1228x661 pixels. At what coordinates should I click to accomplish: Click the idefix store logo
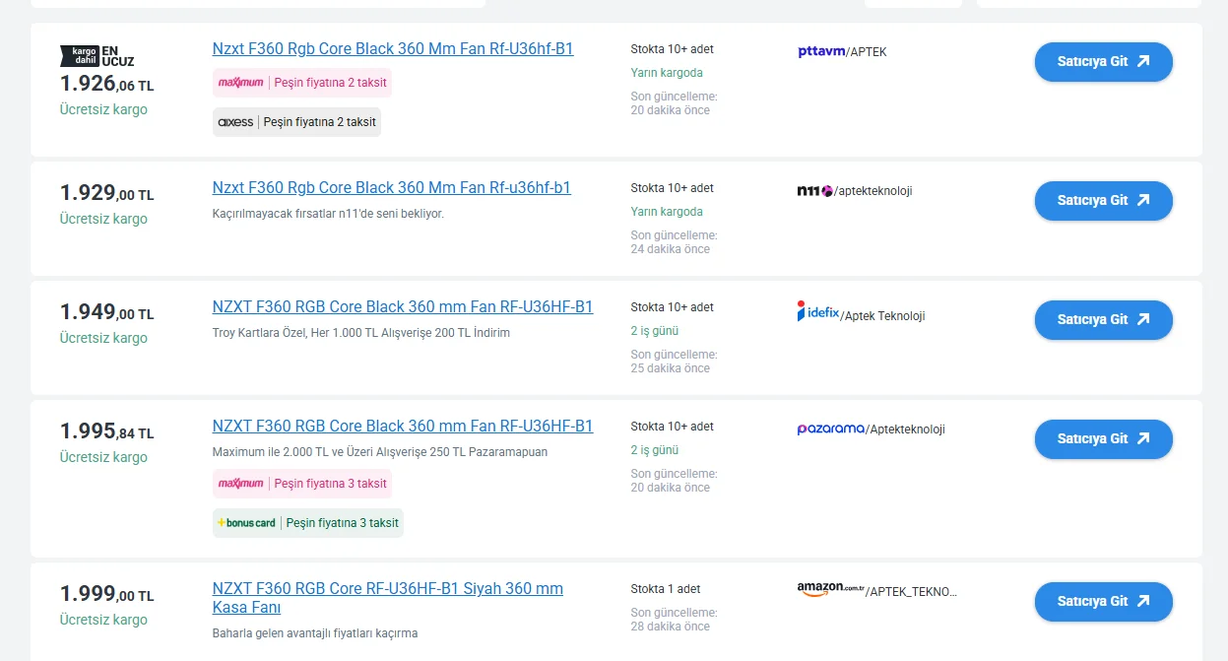[x=818, y=311]
